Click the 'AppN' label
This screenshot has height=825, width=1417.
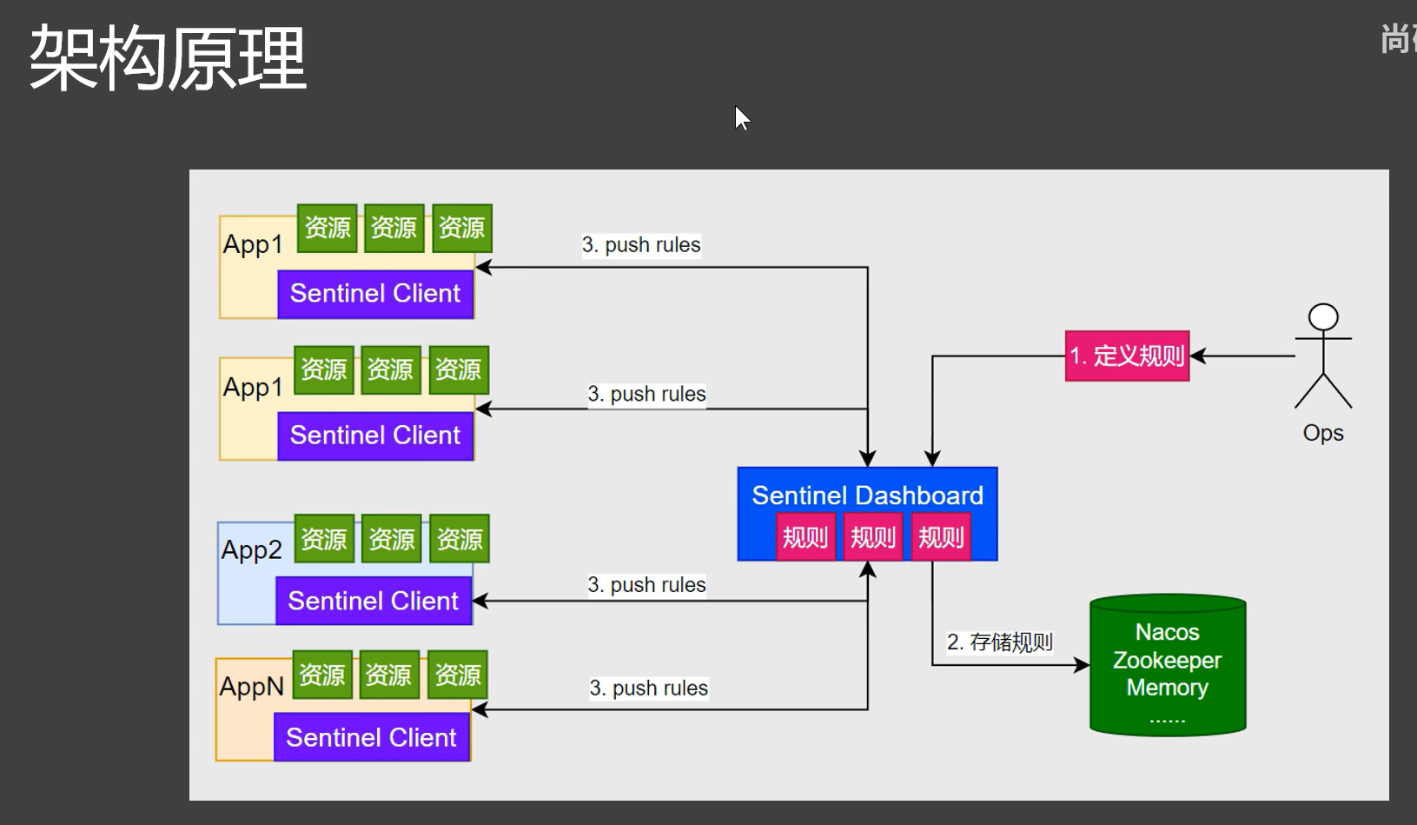[251, 687]
